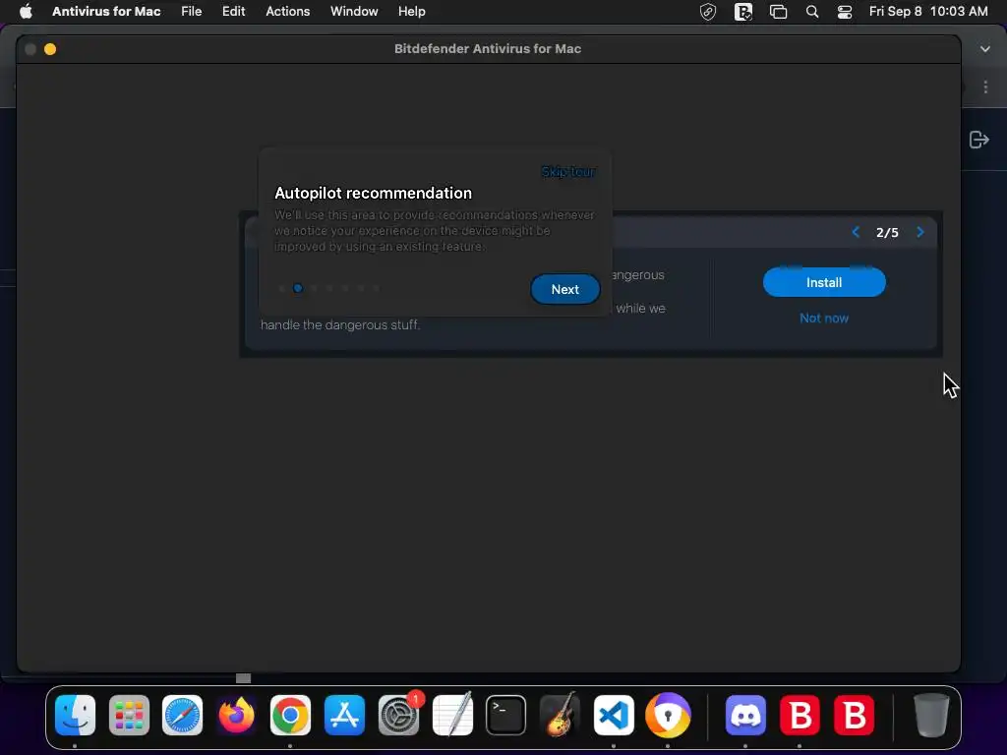This screenshot has height=755, width=1007.
Task: Open the Edit menu
Action: [x=234, y=12]
